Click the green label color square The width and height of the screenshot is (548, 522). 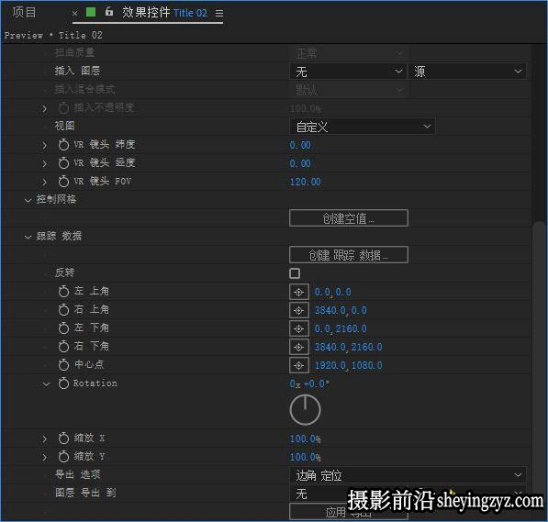(91, 12)
